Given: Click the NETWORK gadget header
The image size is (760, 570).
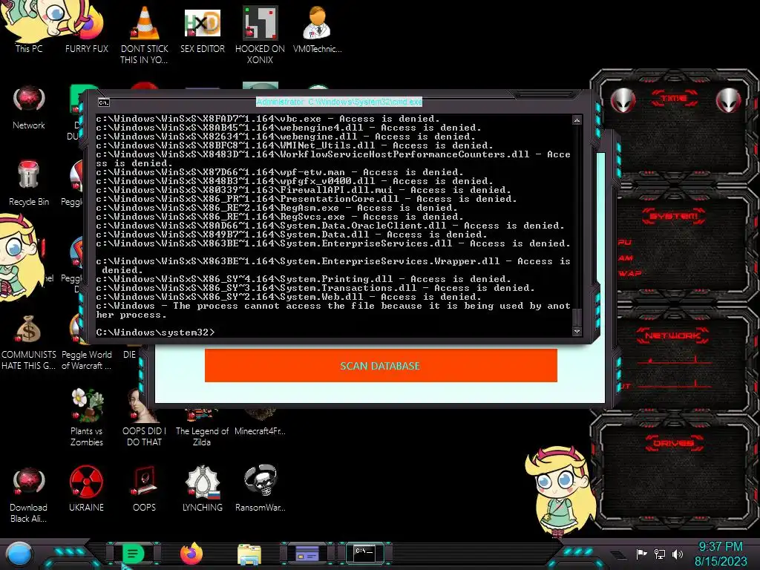Looking at the screenshot, I should (672, 335).
